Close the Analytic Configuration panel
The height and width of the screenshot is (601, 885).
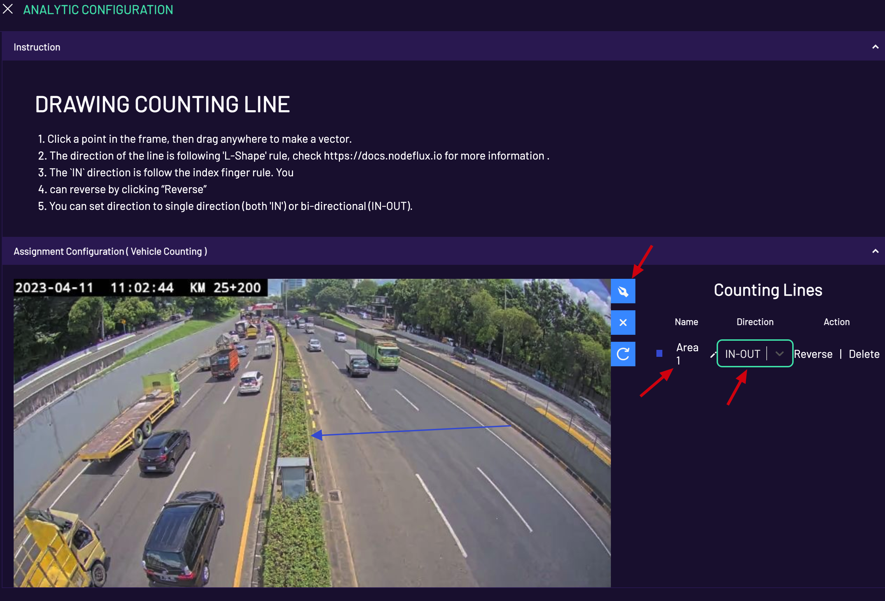click(x=8, y=9)
